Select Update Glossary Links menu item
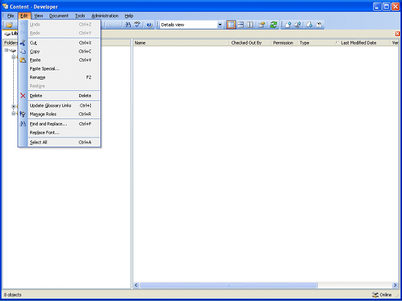Viewport: 402px width, 301px height. pyautogui.click(x=60, y=105)
